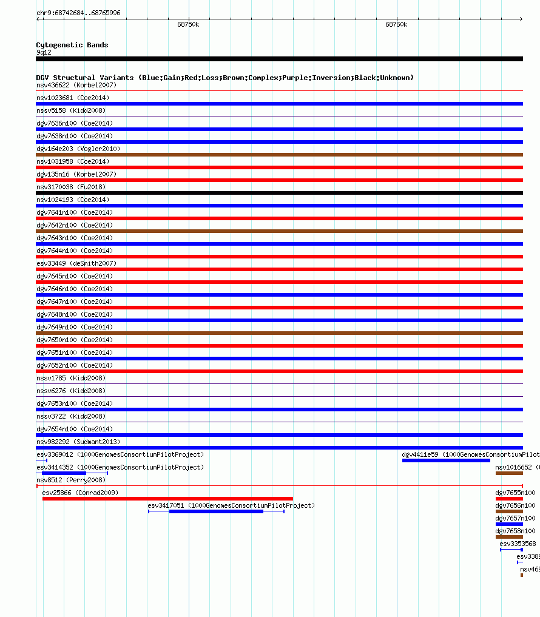The image size is (540, 617).
Task: Click the dgv7651n100 (Coe2014) label
Action: point(75,352)
